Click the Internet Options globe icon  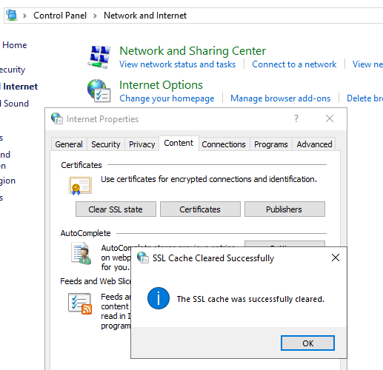click(x=99, y=90)
